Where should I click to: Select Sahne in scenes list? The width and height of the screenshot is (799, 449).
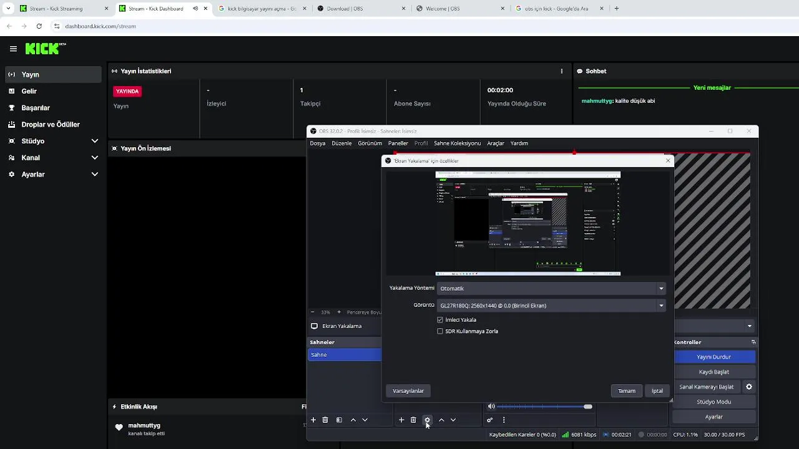[x=345, y=355]
